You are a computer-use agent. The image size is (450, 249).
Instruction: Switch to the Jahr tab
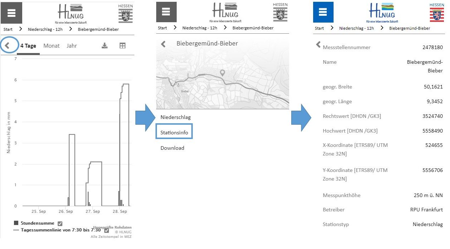pyautogui.click(x=72, y=46)
